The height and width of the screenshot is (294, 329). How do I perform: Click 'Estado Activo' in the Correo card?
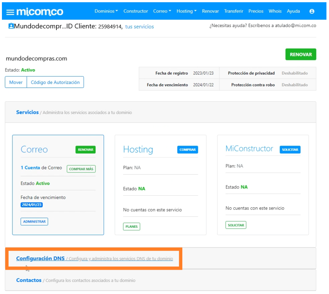click(35, 183)
